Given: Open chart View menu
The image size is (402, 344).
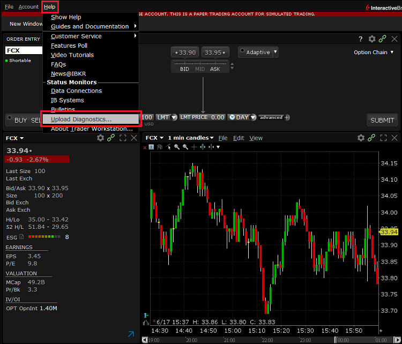Looking at the screenshot, I should coord(256,138).
